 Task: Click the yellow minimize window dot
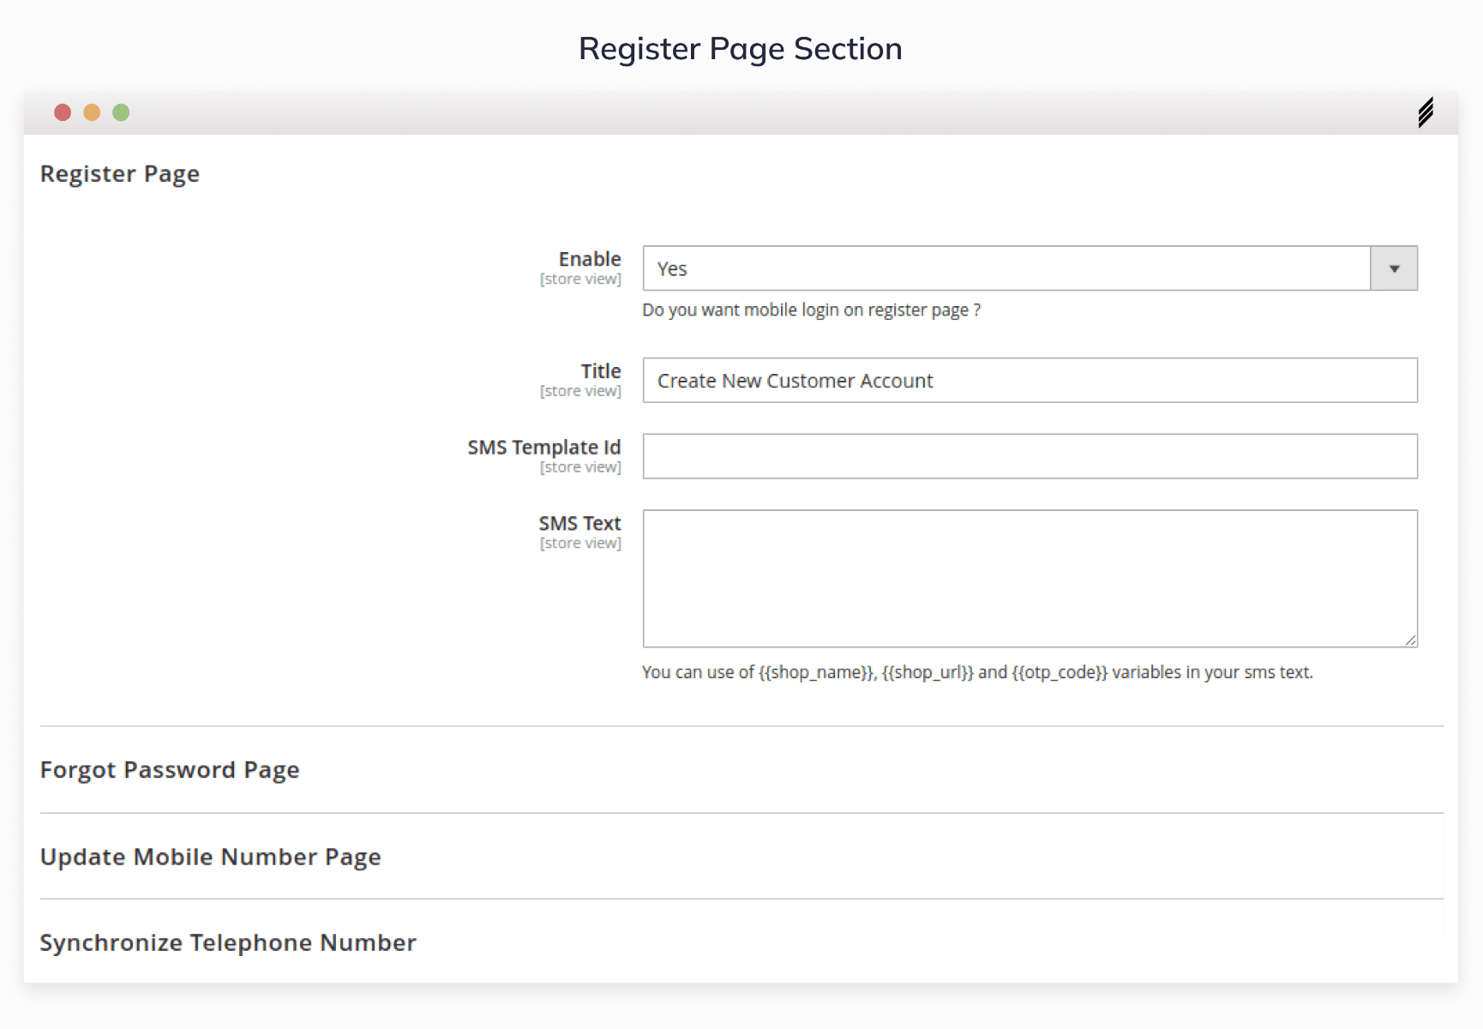click(x=92, y=112)
